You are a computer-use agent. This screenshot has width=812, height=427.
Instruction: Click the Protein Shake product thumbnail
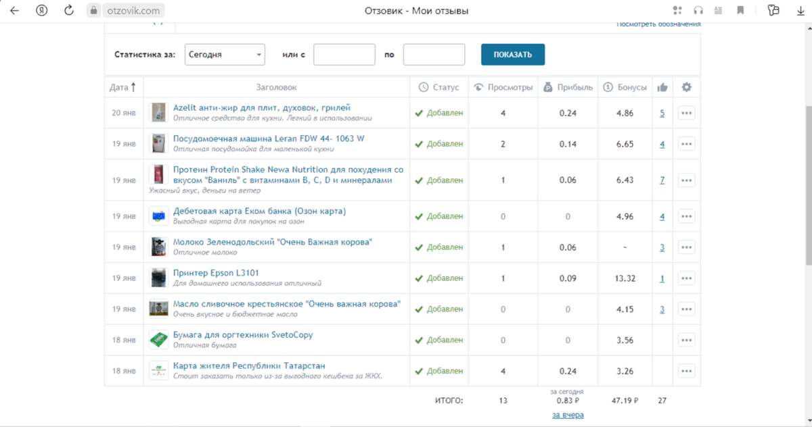[x=158, y=174]
